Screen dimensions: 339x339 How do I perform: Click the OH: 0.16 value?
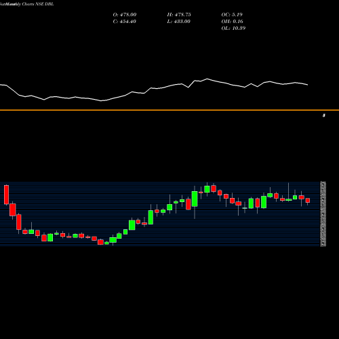pos(233,22)
